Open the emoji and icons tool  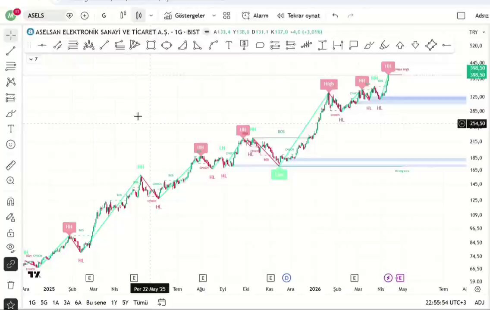(x=11, y=144)
